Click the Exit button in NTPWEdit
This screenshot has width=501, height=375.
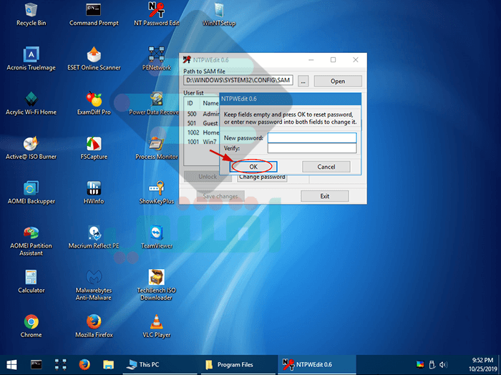pyautogui.click(x=325, y=196)
